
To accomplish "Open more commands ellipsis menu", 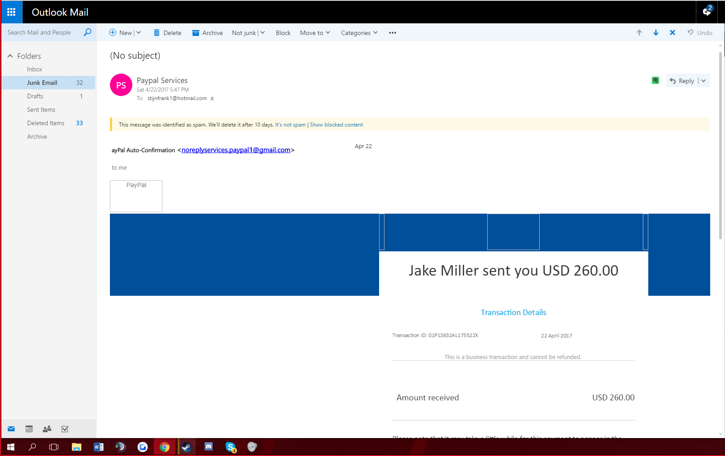I will click(393, 33).
